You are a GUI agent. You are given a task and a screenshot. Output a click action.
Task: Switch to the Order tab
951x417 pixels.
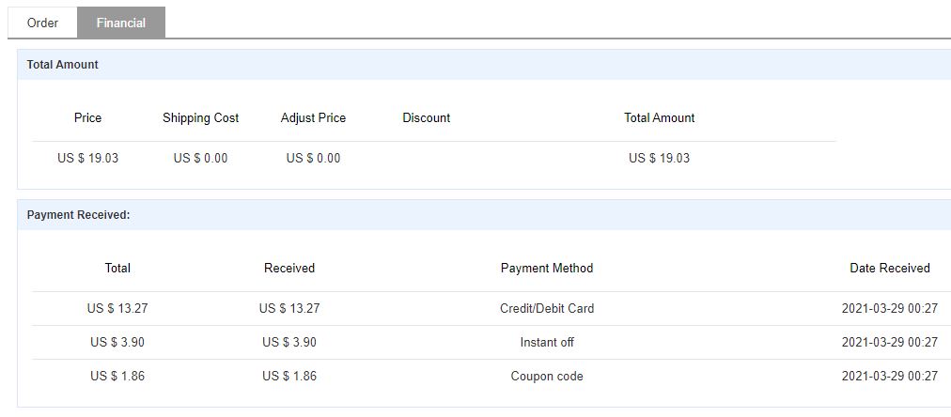click(42, 23)
